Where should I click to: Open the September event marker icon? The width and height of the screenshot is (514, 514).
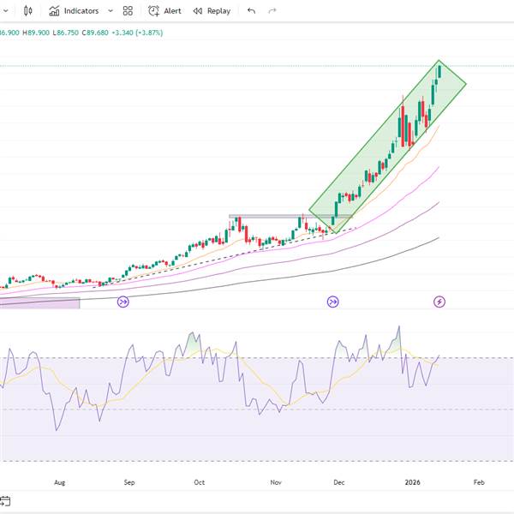pos(123,302)
